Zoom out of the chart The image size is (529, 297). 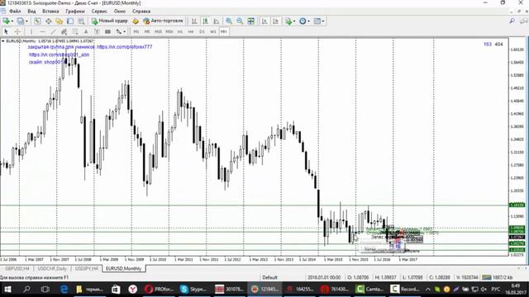(x=240, y=21)
